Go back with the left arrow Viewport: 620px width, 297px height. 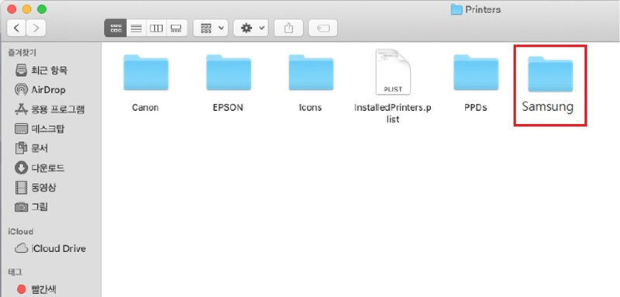17,28
